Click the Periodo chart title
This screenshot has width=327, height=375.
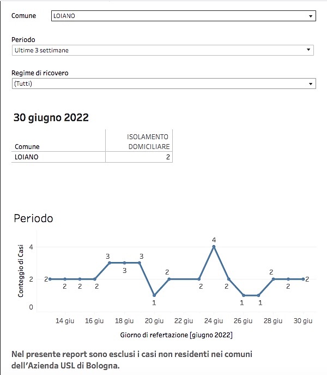click(x=33, y=218)
